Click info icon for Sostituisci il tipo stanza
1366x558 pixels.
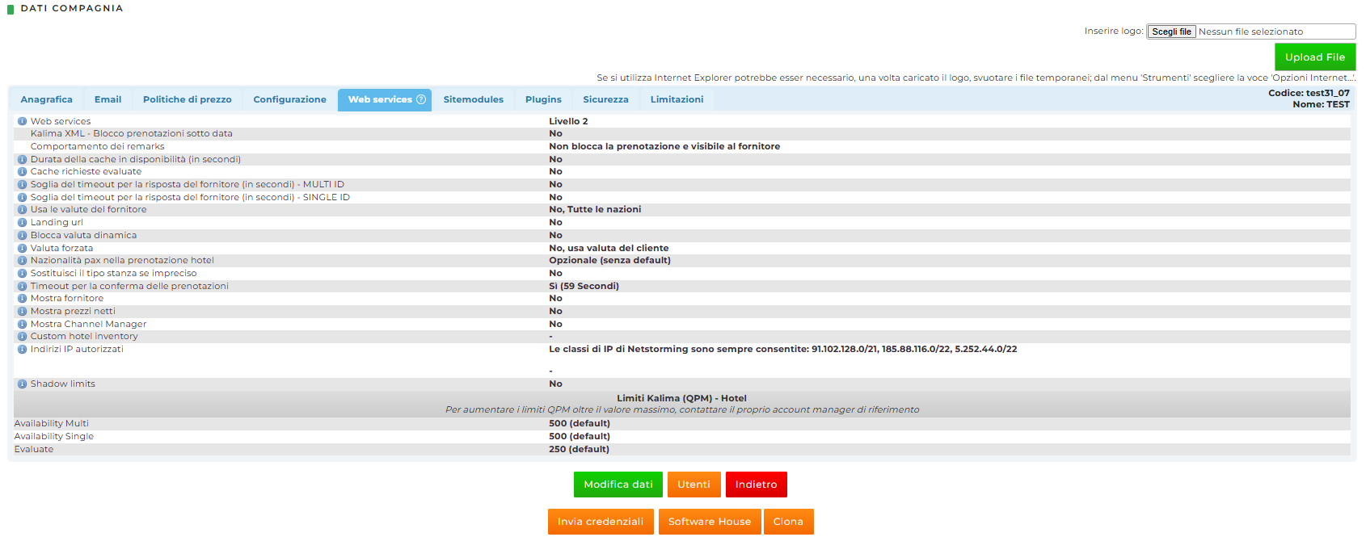point(22,273)
